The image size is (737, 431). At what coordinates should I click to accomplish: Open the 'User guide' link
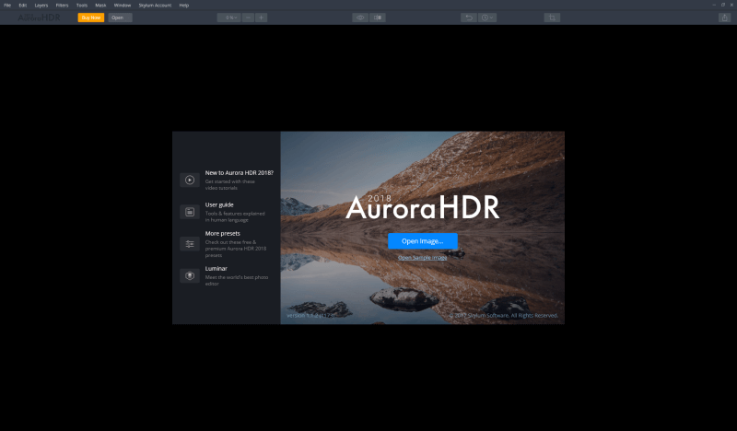pyautogui.click(x=219, y=205)
